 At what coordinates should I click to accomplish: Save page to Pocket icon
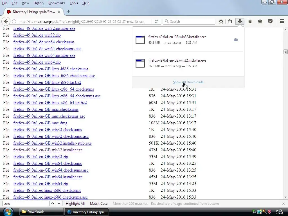[x=270, y=21]
